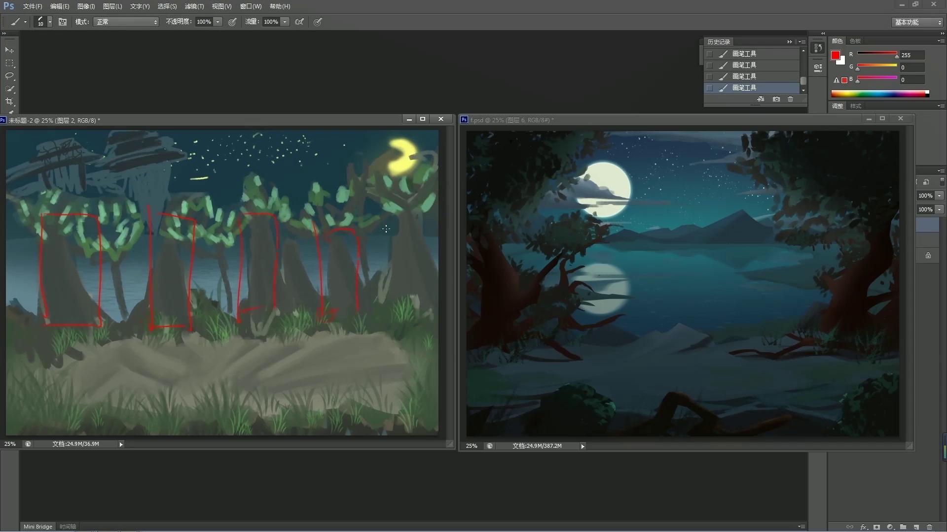Open the Mini Bridge panel
Screen dimensions: 947x532
pos(38,527)
